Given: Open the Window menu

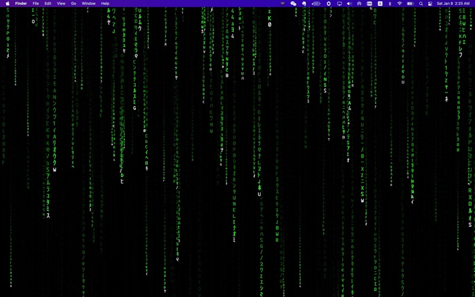Looking at the screenshot, I should click(x=88, y=4).
